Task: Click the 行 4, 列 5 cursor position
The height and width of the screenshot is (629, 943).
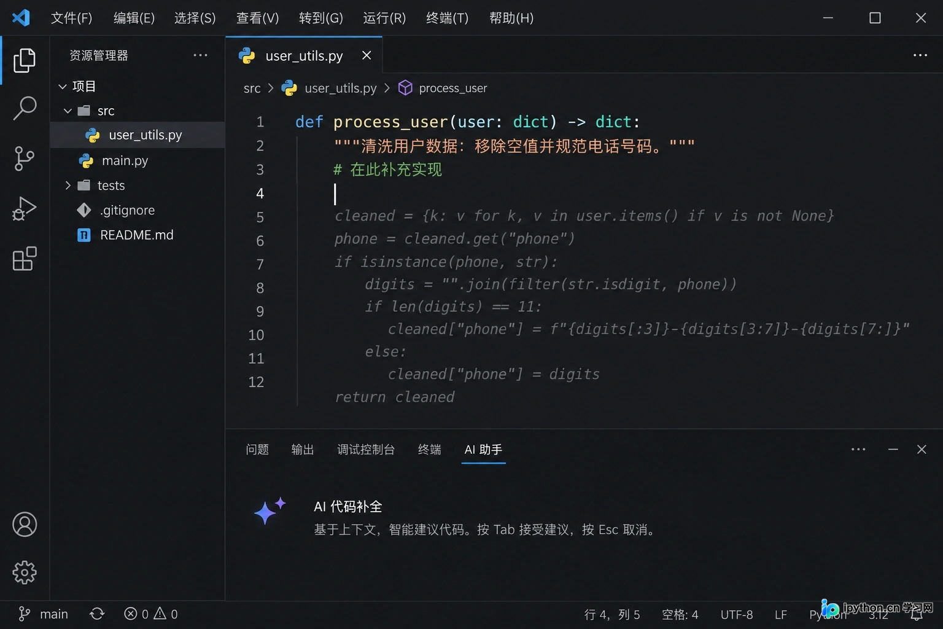Action: click(612, 614)
